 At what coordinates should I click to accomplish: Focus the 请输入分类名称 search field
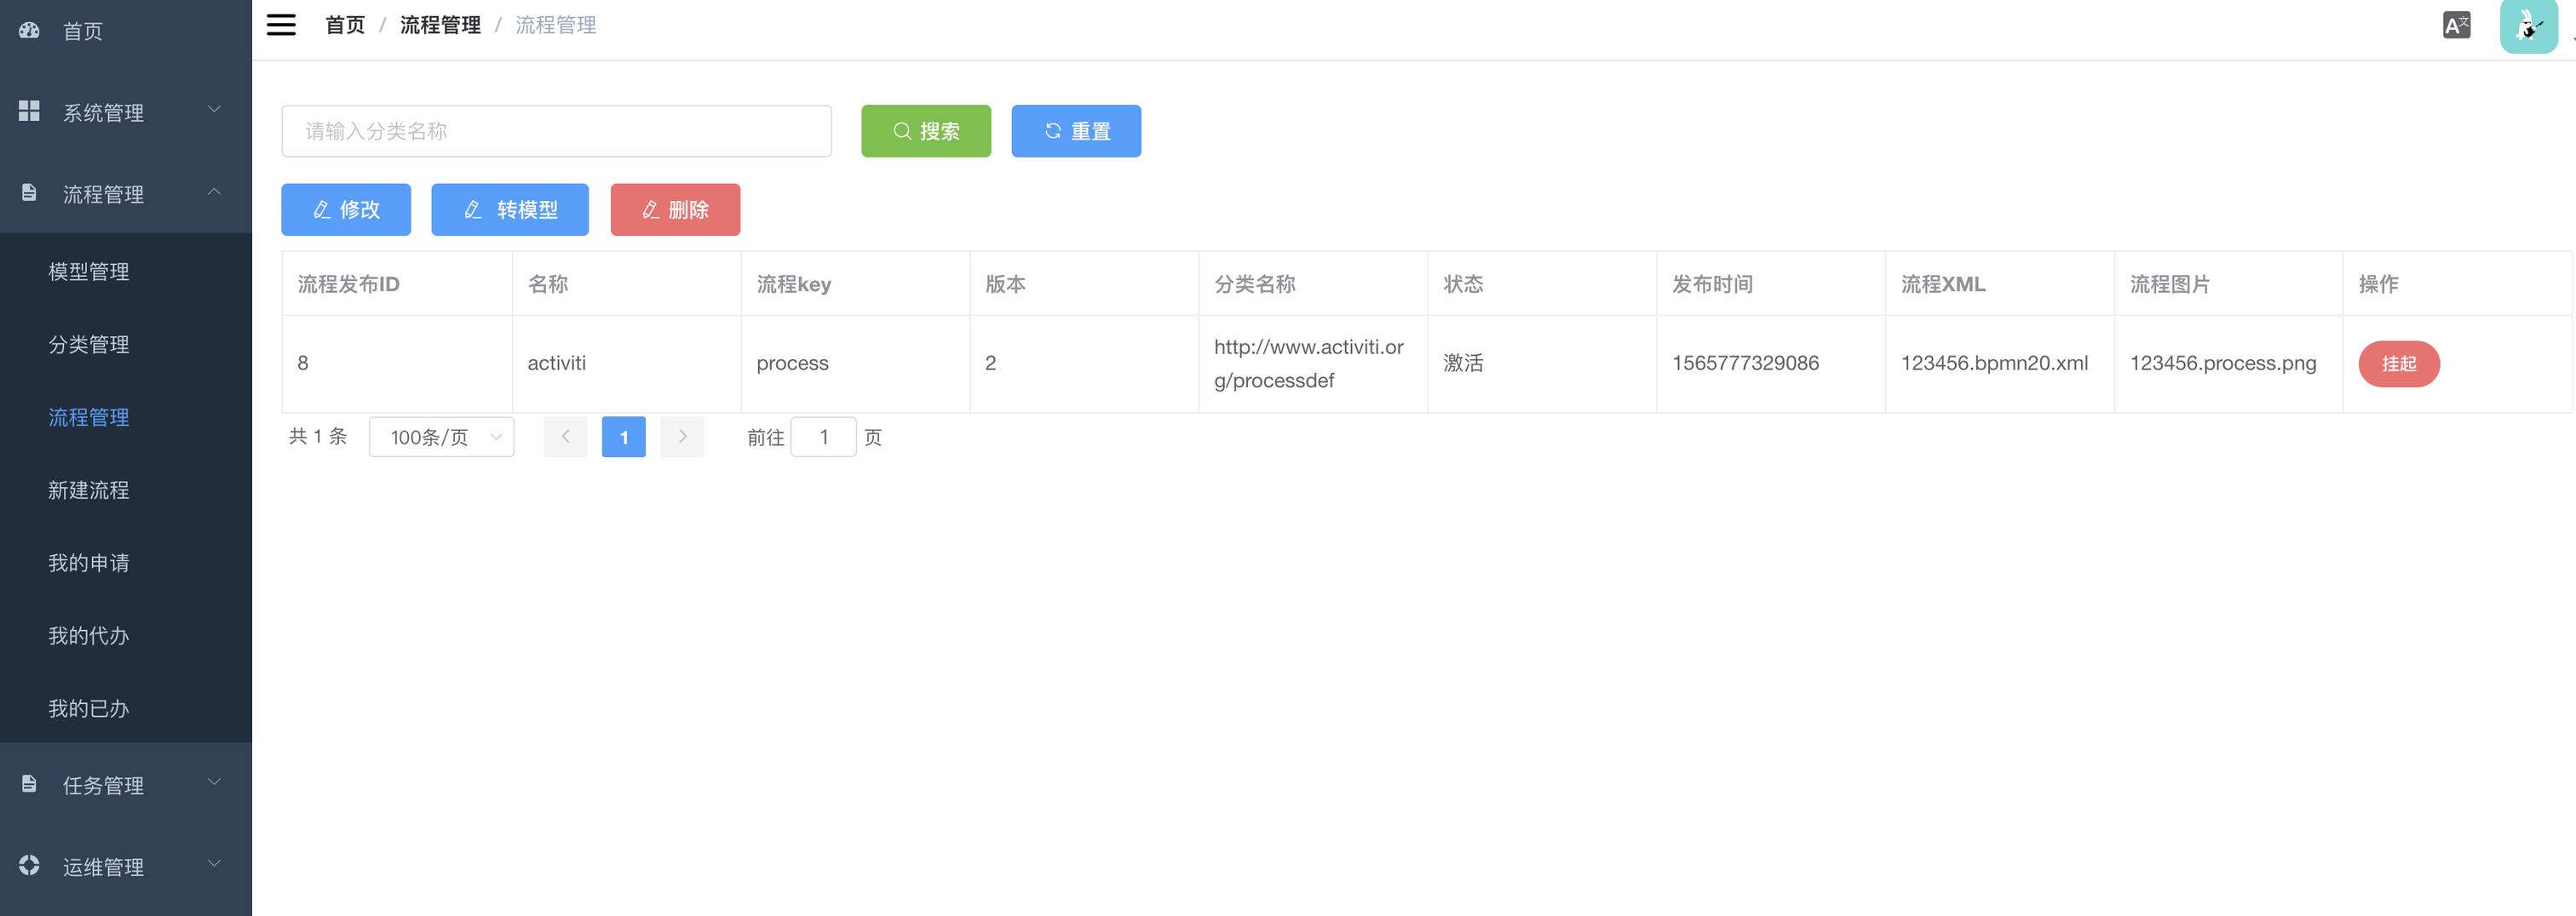556,131
